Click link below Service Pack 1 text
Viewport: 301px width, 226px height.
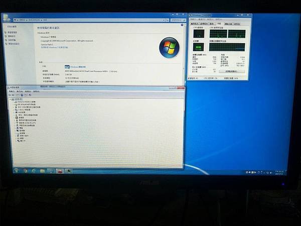tap(54, 47)
